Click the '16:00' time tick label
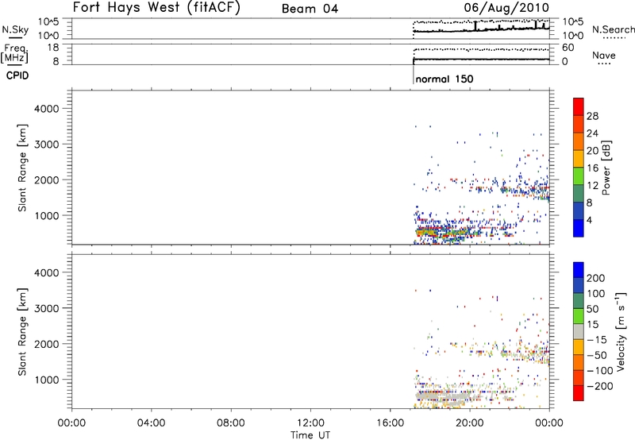 [390, 423]
